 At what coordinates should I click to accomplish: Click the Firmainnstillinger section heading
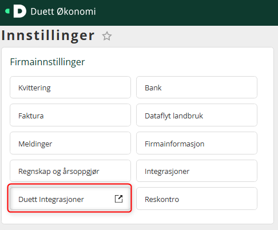pyautogui.click(x=47, y=62)
